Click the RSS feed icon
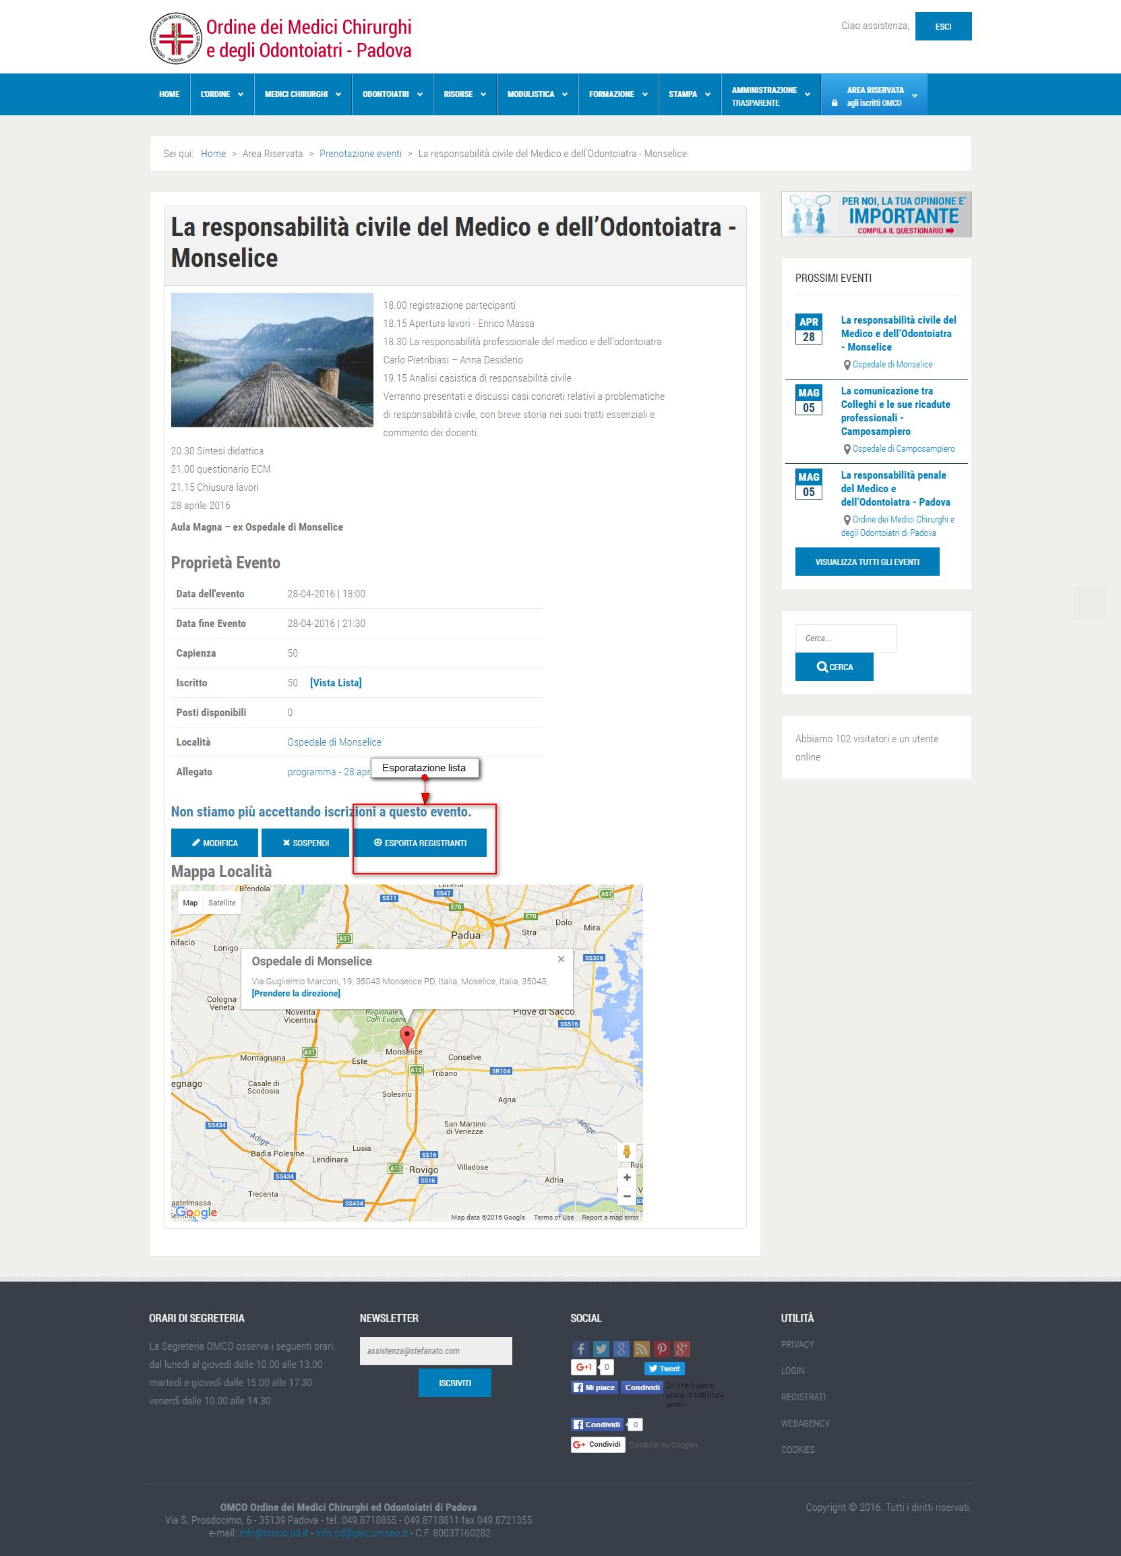The width and height of the screenshot is (1121, 1556). pyautogui.click(x=642, y=1349)
